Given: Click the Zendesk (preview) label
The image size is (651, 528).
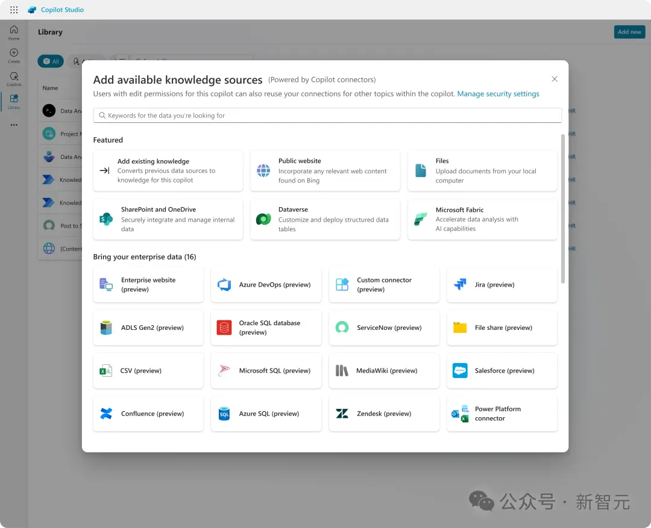Looking at the screenshot, I should (x=384, y=414).
